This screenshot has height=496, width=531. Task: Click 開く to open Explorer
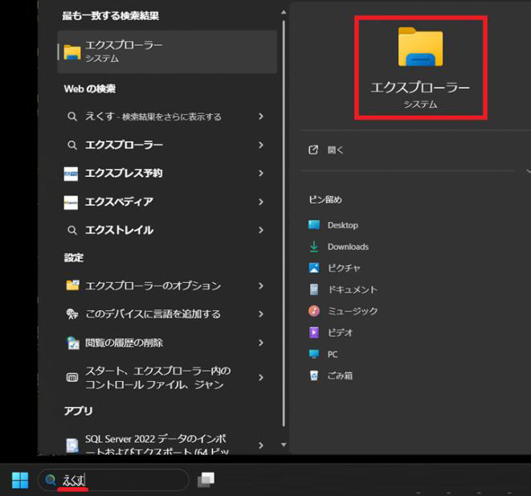click(335, 150)
